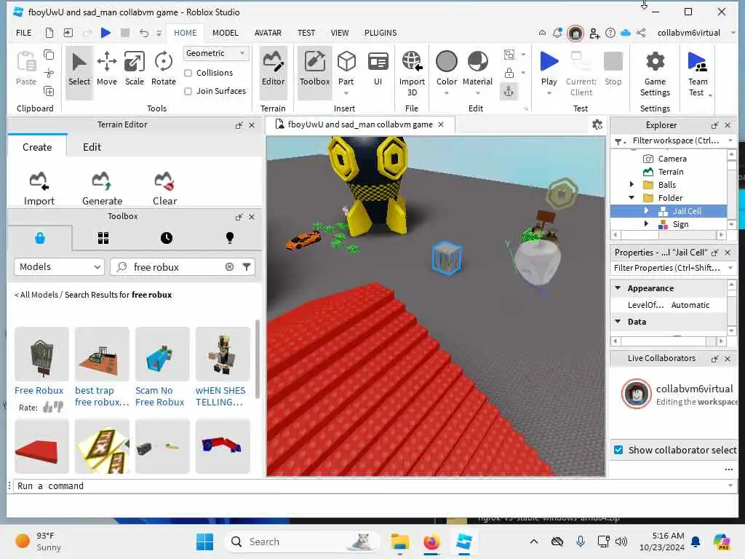Open the Free Robux model link
The image size is (745, 559).
39,391
